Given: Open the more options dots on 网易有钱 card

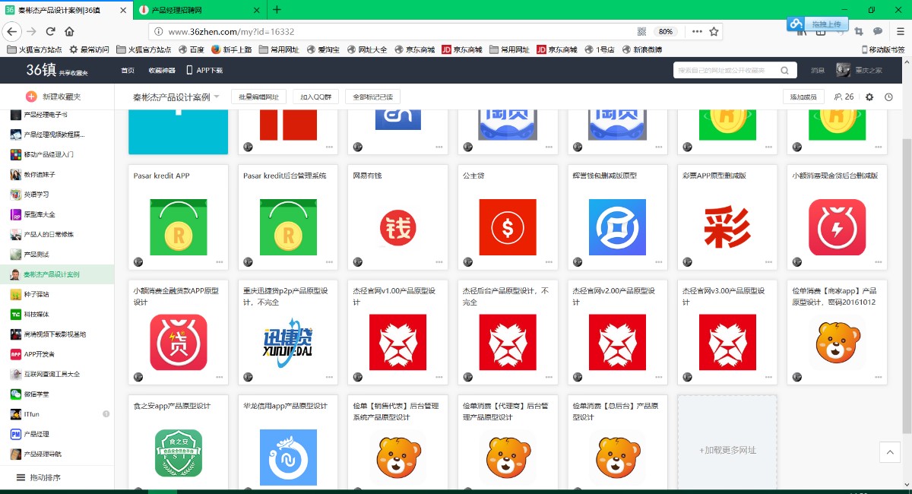Looking at the screenshot, I should click(439, 261).
